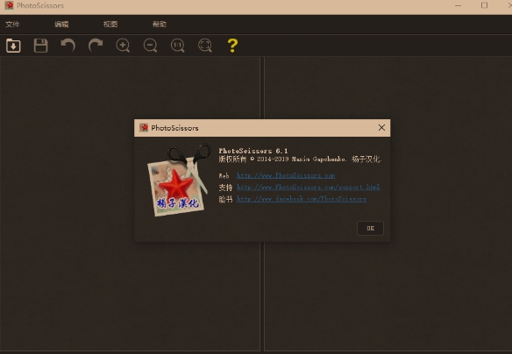Close the PhotoScissors About dialog
This screenshot has width=512, height=354.
381,128
